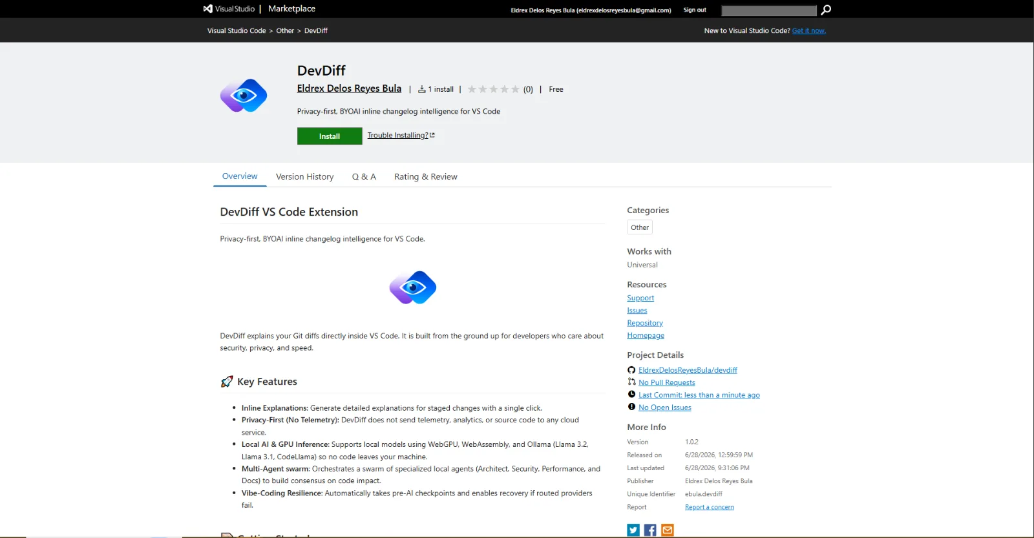Viewport: 1034px width, 538px height.
Task: Click Report a concern link
Action: pos(710,507)
